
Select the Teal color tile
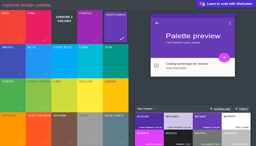pyautogui.click(x=116, y=61)
